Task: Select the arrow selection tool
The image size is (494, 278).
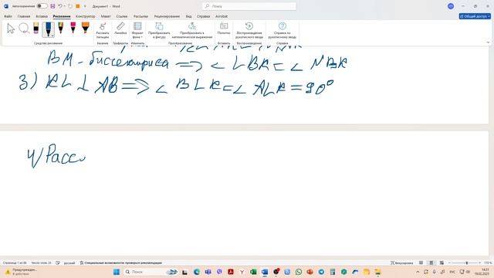Action: pyautogui.click(x=11, y=29)
